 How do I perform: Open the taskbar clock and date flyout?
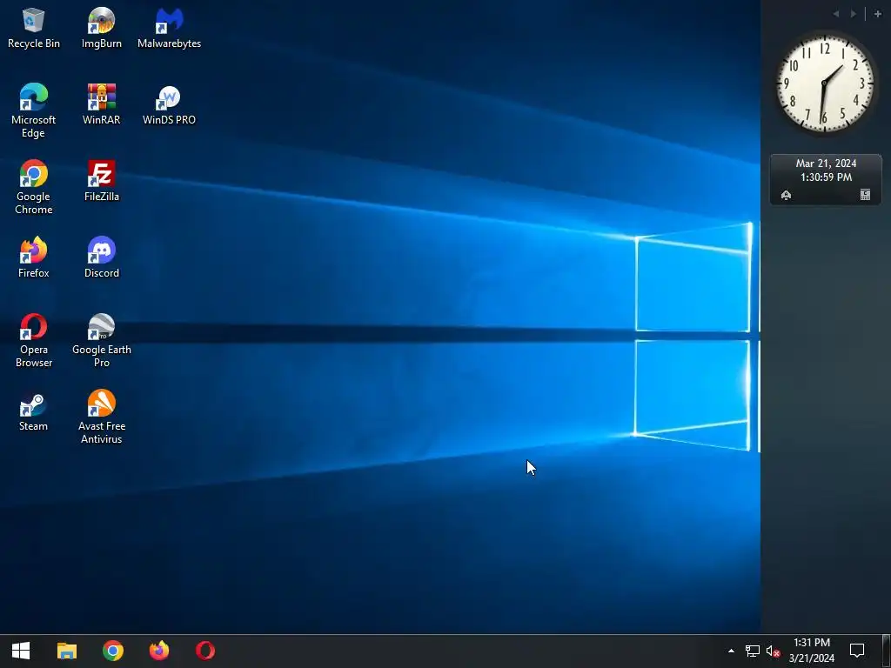click(812, 651)
